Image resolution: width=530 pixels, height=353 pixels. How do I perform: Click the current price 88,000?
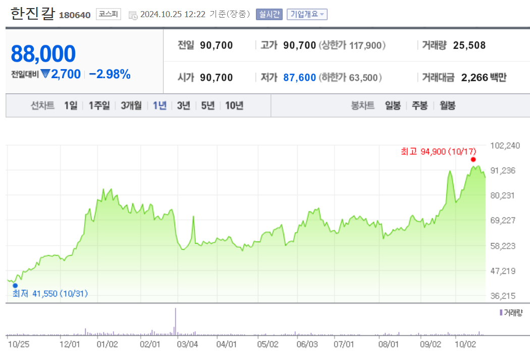click(43, 54)
